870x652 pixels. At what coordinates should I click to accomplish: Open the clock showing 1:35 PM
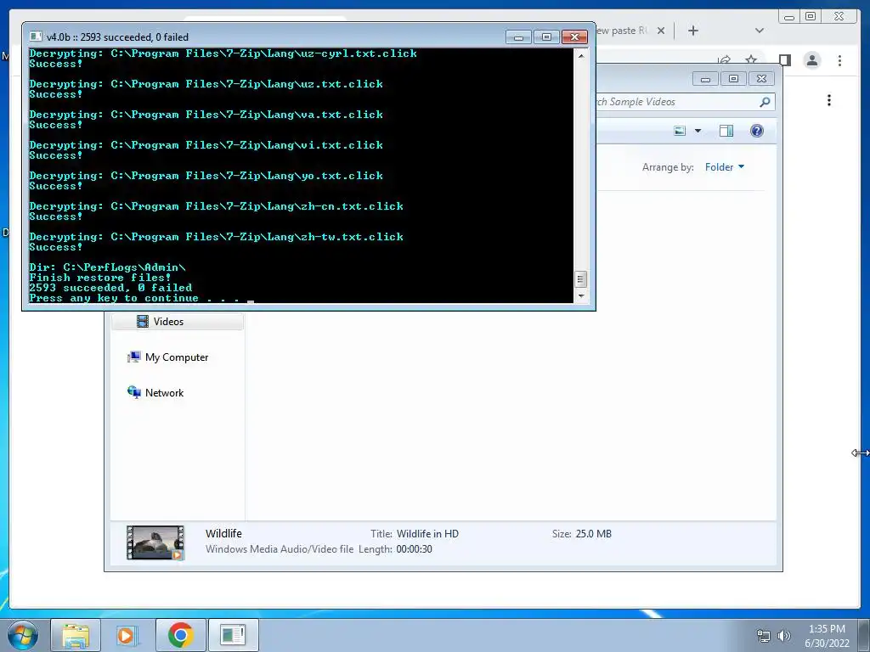pos(827,636)
